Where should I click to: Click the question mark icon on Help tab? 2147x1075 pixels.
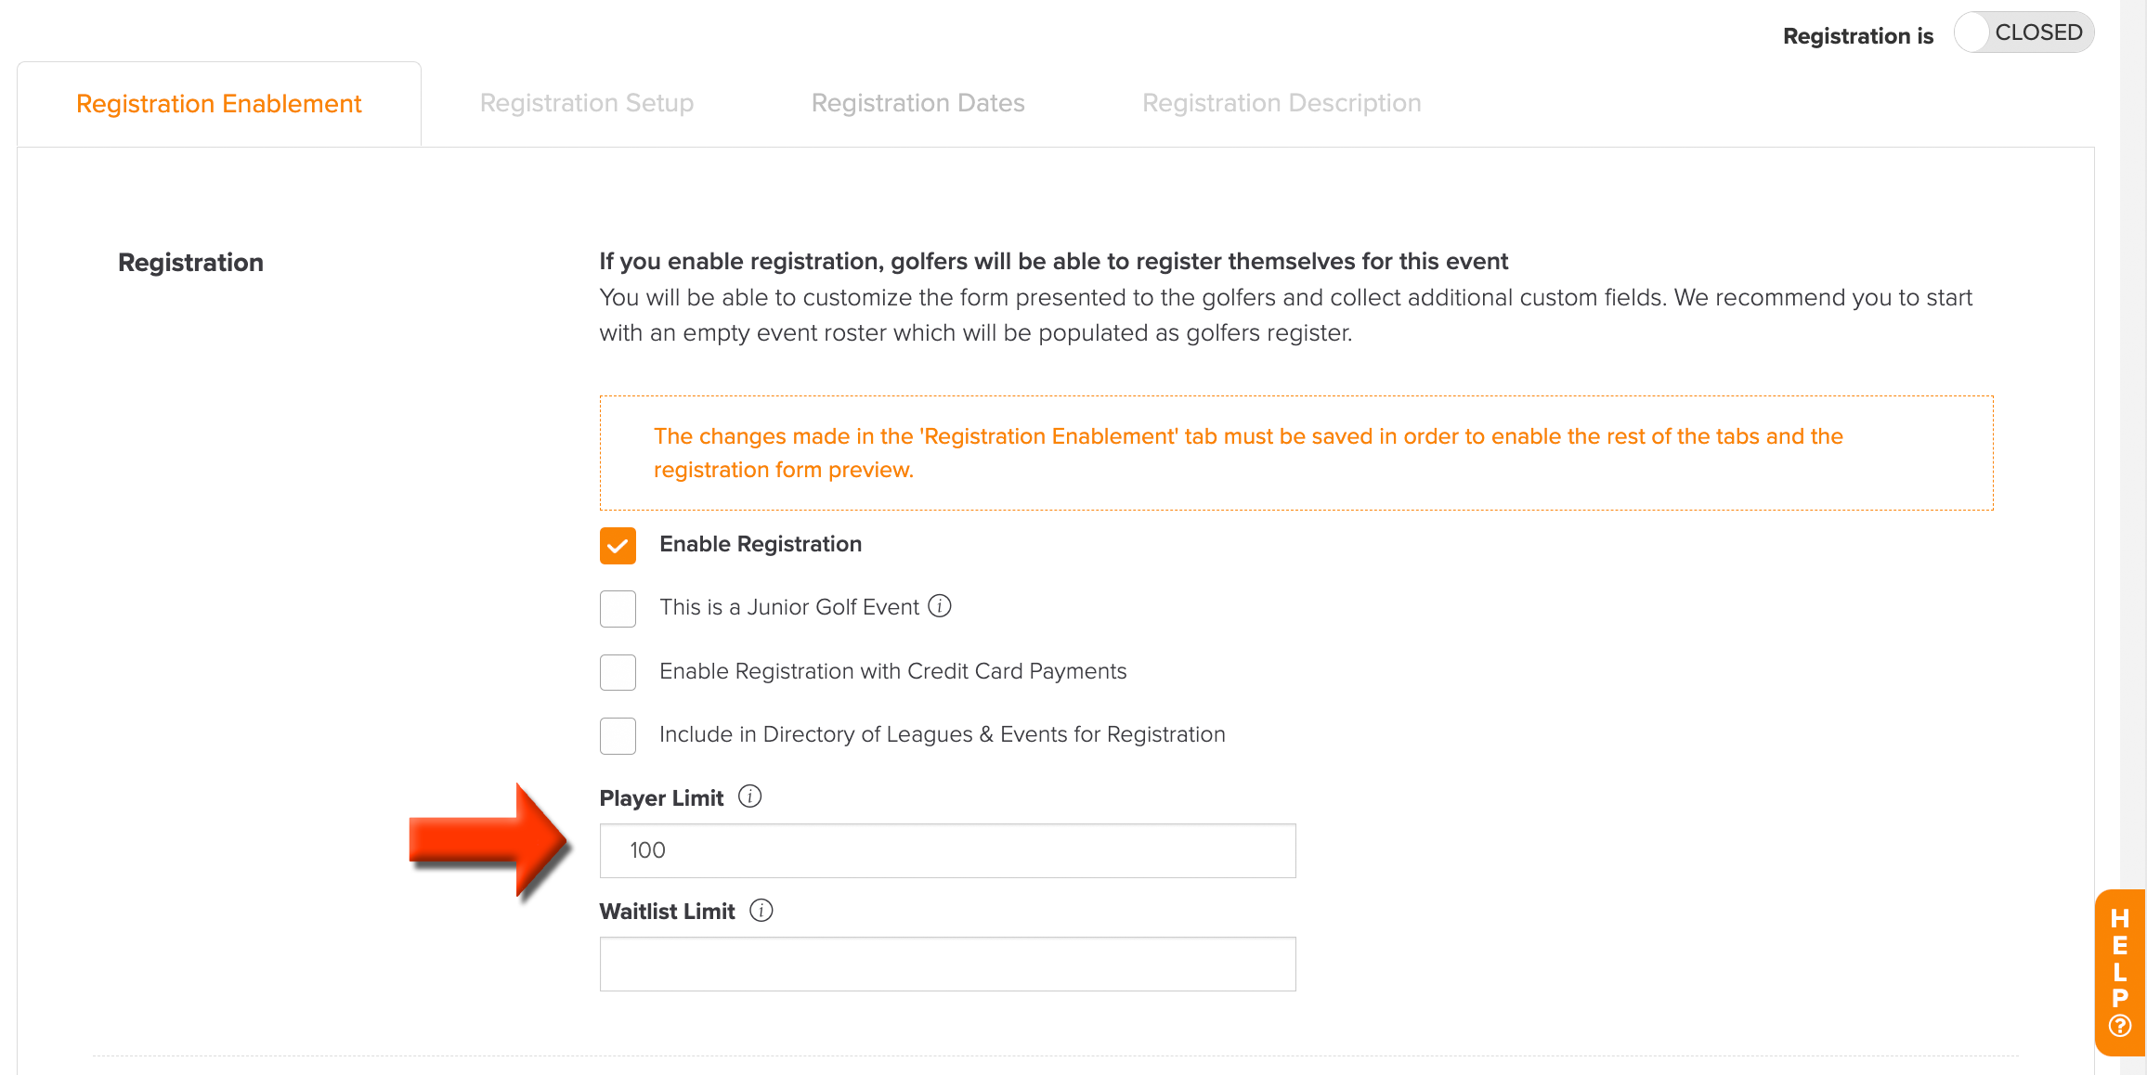click(2120, 1026)
